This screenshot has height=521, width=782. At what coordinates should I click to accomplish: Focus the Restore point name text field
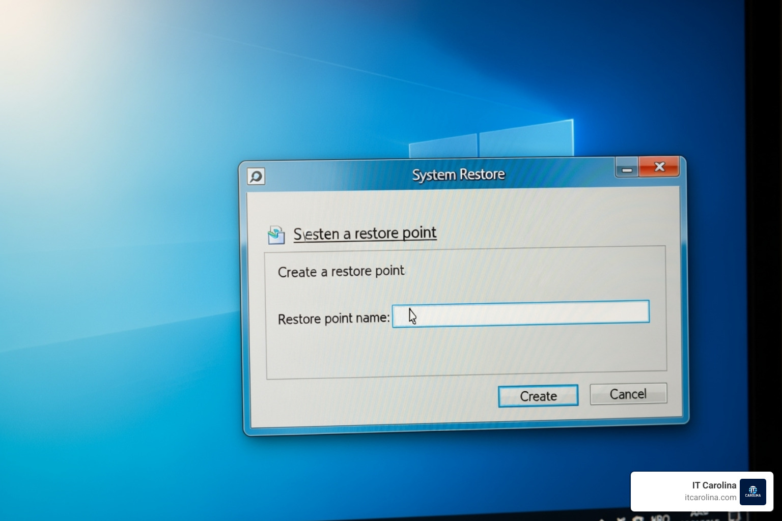pos(520,312)
